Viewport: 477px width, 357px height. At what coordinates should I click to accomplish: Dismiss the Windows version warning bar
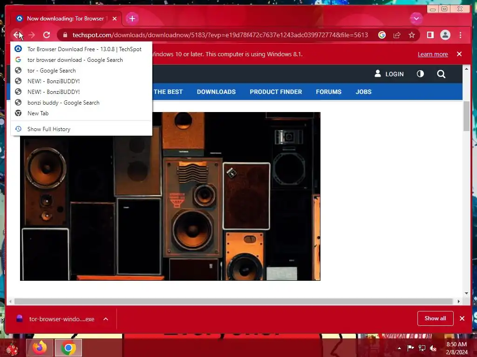459,54
